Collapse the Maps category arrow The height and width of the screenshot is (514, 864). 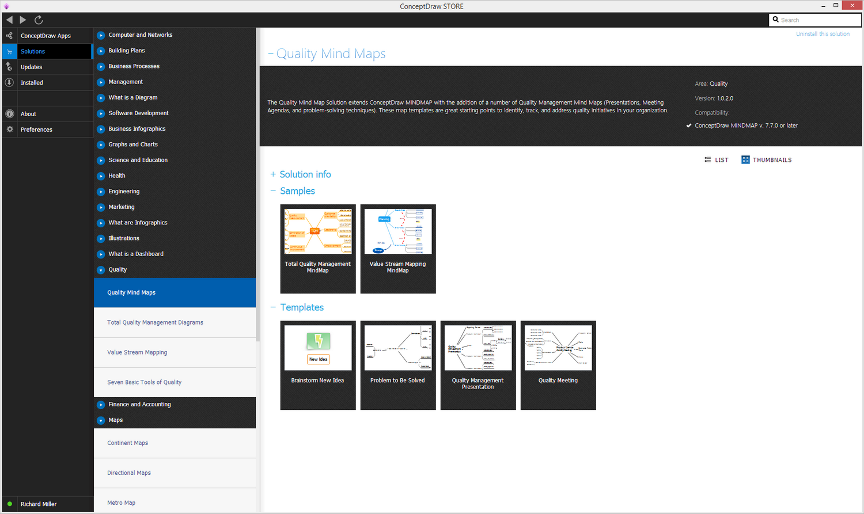point(101,420)
